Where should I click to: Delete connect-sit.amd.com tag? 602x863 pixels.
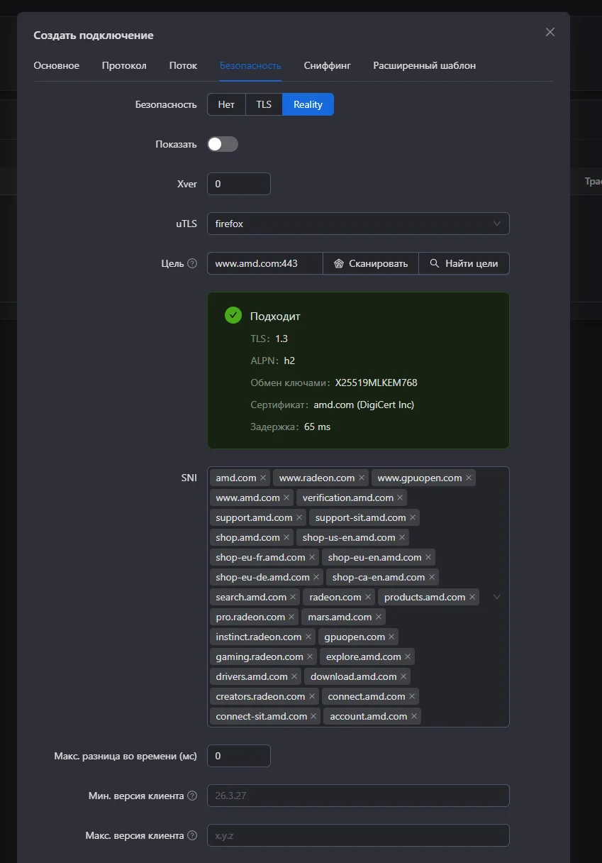click(x=313, y=717)
